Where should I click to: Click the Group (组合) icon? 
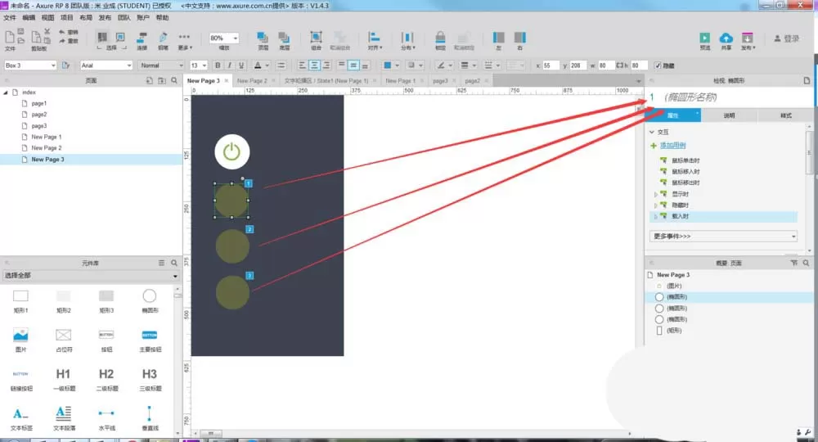click(316, 38)
